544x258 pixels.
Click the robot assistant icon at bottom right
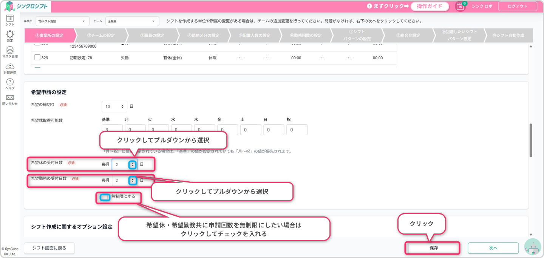coord(533,247)
